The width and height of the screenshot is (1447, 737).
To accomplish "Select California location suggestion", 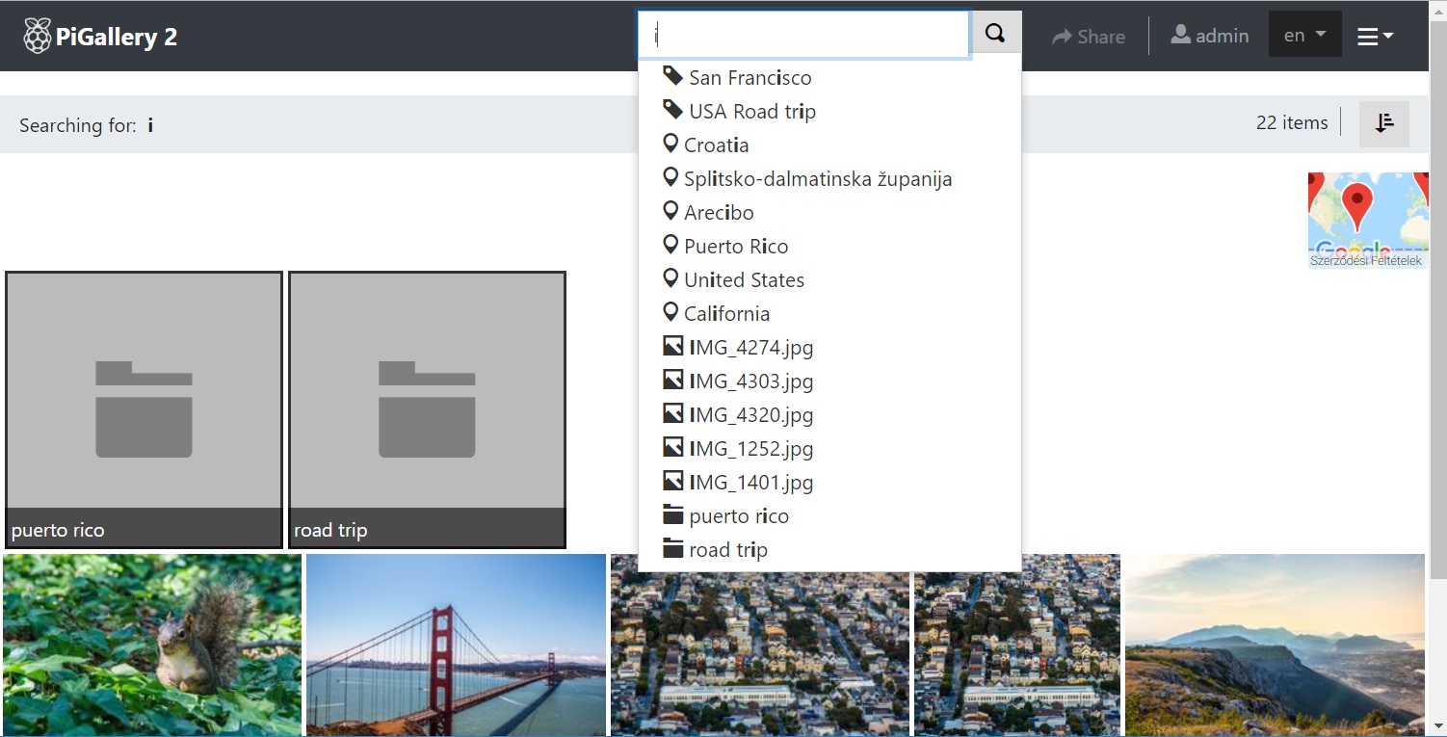I will point(726,314).
